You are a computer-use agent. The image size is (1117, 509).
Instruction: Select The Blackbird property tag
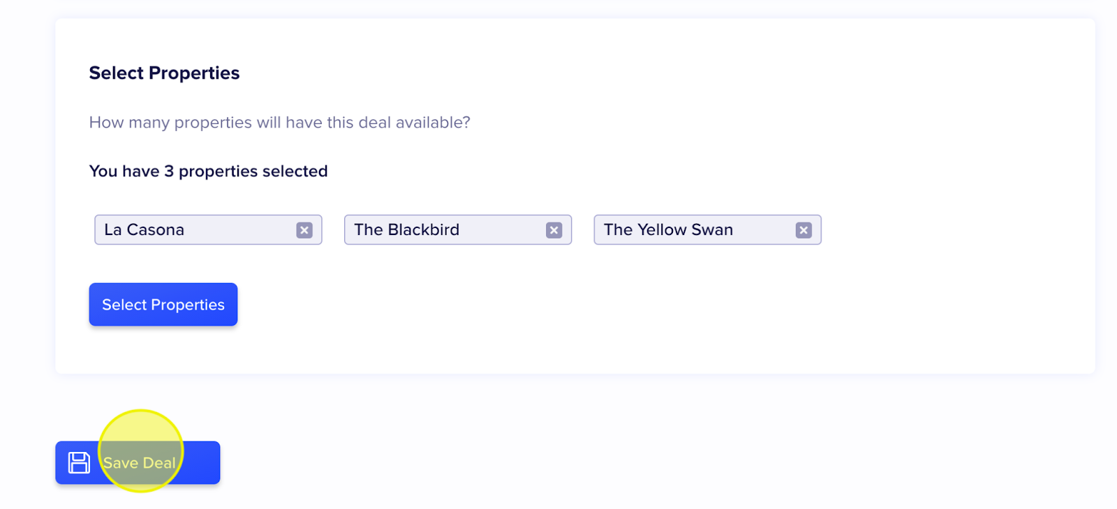click(458, 230)
